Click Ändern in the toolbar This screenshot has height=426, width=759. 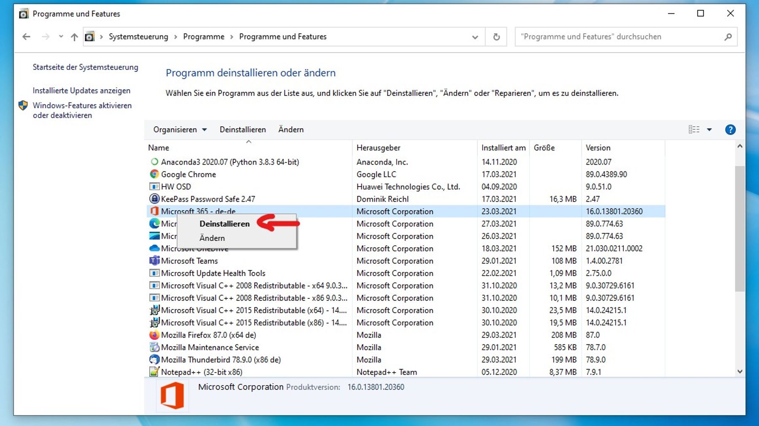(x=291, y=130)
